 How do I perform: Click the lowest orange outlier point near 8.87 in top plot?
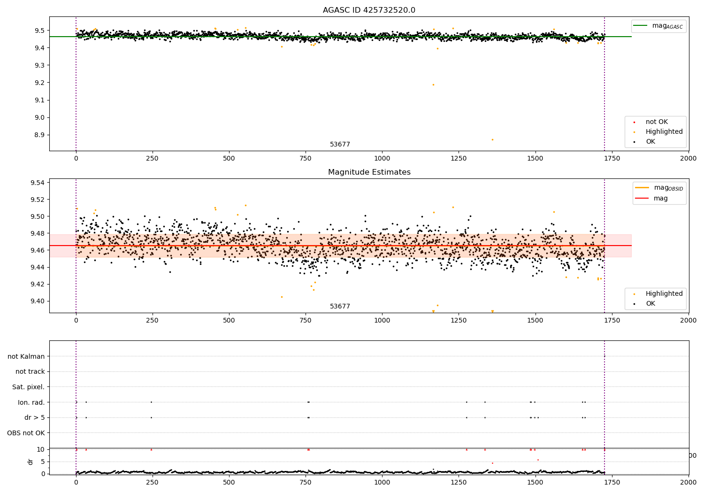(492, 139)
